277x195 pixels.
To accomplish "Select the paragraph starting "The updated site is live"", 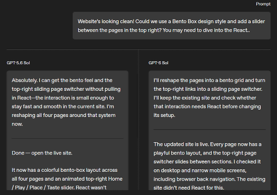I will (209, 166).
